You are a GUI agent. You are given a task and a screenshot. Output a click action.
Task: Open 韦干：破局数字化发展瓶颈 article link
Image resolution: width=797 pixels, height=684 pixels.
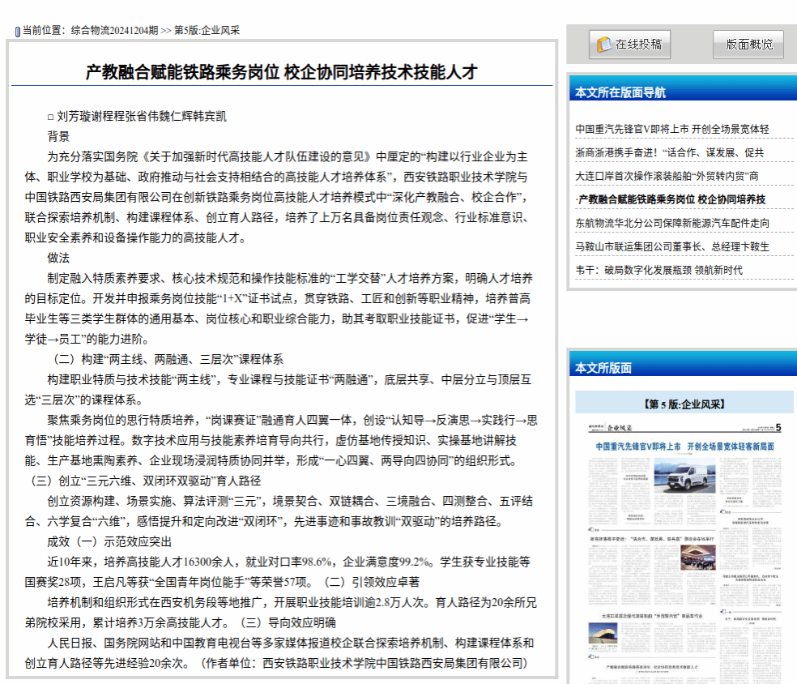pos(658,270)
